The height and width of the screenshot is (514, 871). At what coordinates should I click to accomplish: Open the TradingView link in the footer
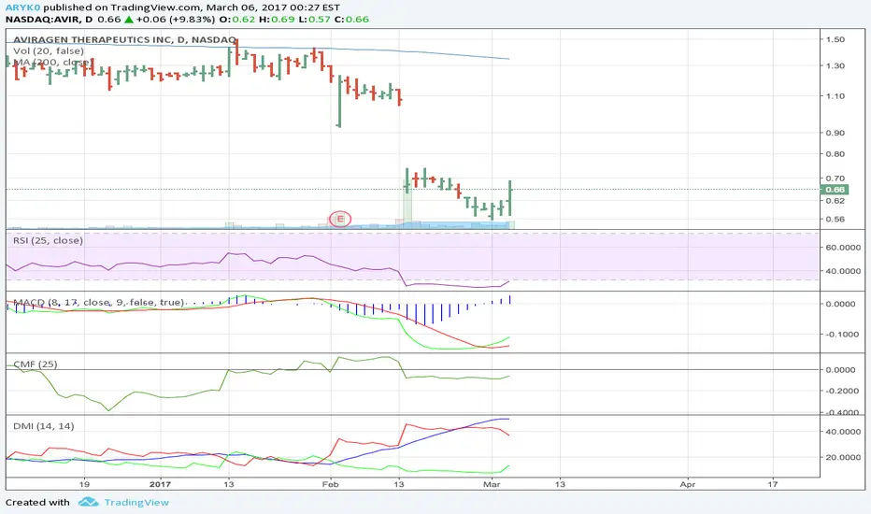pos(136,503)
